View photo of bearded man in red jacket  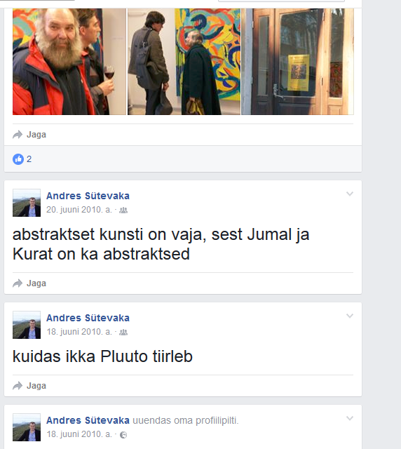pyautogui.click(x=69, y=62)
